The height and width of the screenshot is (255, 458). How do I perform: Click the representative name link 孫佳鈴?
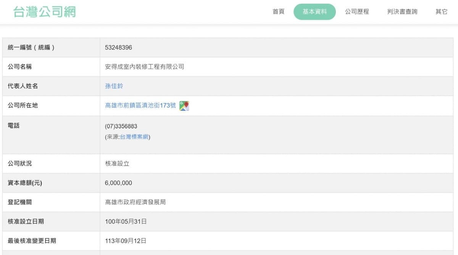pos(114,86)
